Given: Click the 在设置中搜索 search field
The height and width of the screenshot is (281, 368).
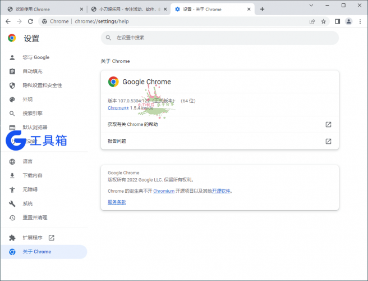Looking at the screenshot, I should [220, 38].
